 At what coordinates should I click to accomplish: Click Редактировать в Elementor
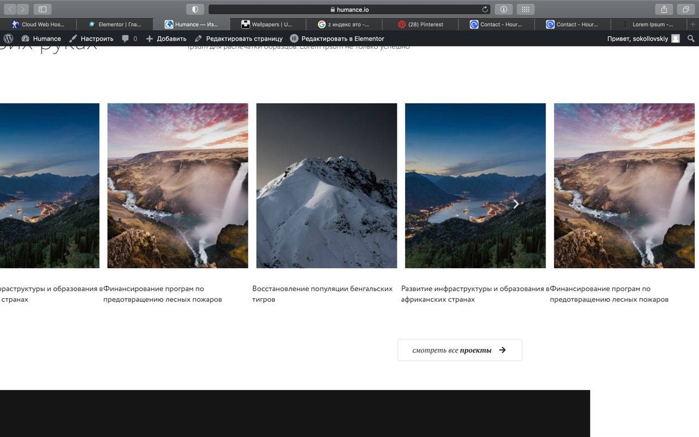click(x=337, y=38)
